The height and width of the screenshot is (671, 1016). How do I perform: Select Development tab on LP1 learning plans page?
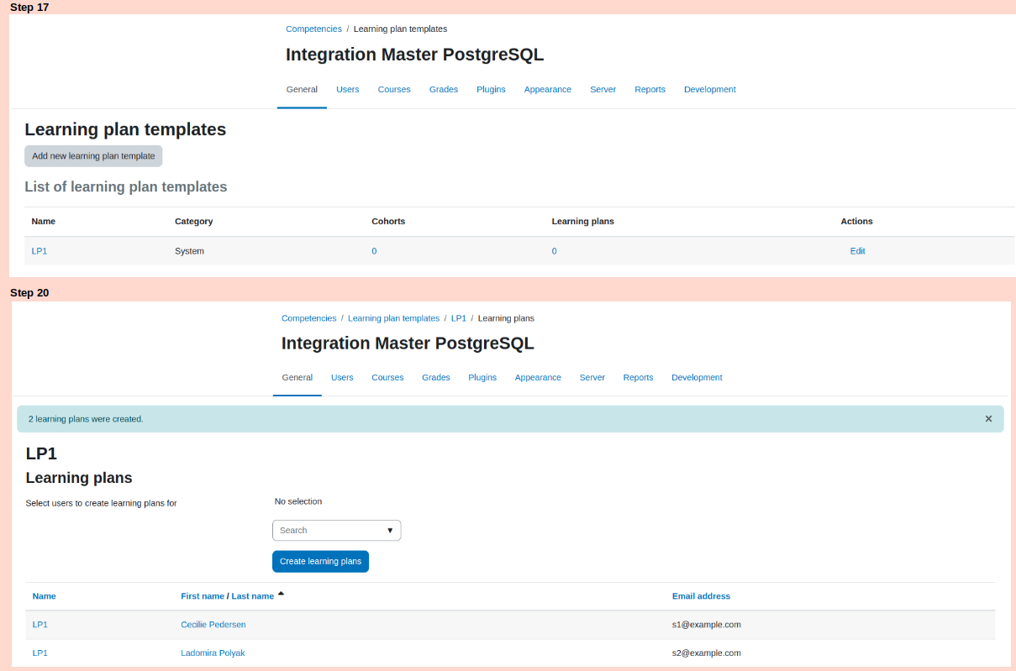coord(697,378)
